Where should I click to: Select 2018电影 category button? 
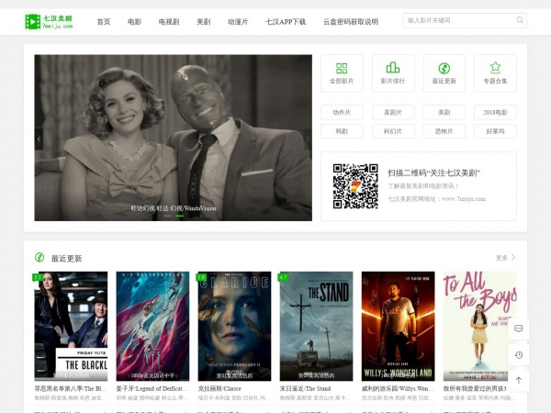point(495,112)
